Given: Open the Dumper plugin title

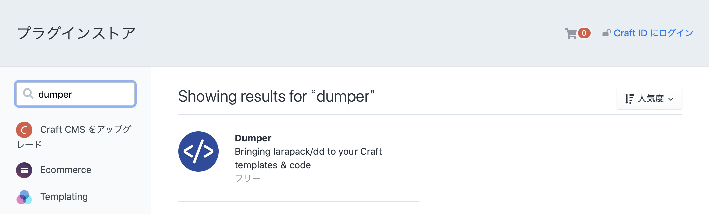Looking at the screenshot, I should 253,138.
